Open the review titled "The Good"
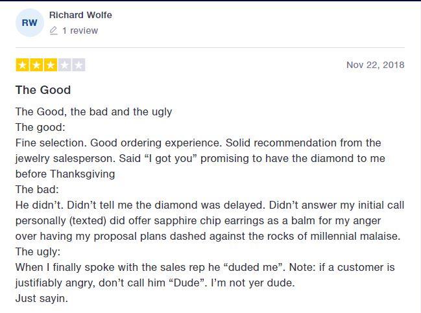421x313 pixels. [x=43, y=90]
